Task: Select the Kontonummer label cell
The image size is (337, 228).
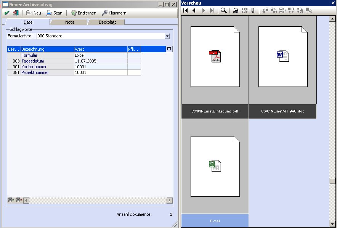Action: [x=47, y=67]
